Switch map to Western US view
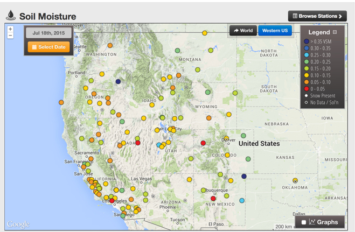The image size is (355, 232). [x=275, y=31]
